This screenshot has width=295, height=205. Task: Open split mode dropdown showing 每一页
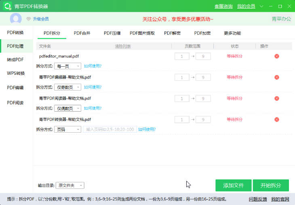click(68, 66)
